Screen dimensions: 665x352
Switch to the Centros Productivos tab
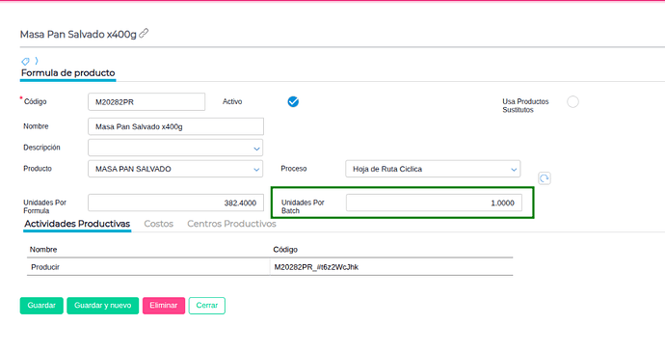[231, 224]
